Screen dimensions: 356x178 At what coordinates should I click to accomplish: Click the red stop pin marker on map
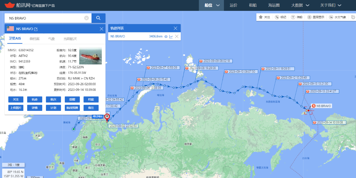click(x=107, y=117)
